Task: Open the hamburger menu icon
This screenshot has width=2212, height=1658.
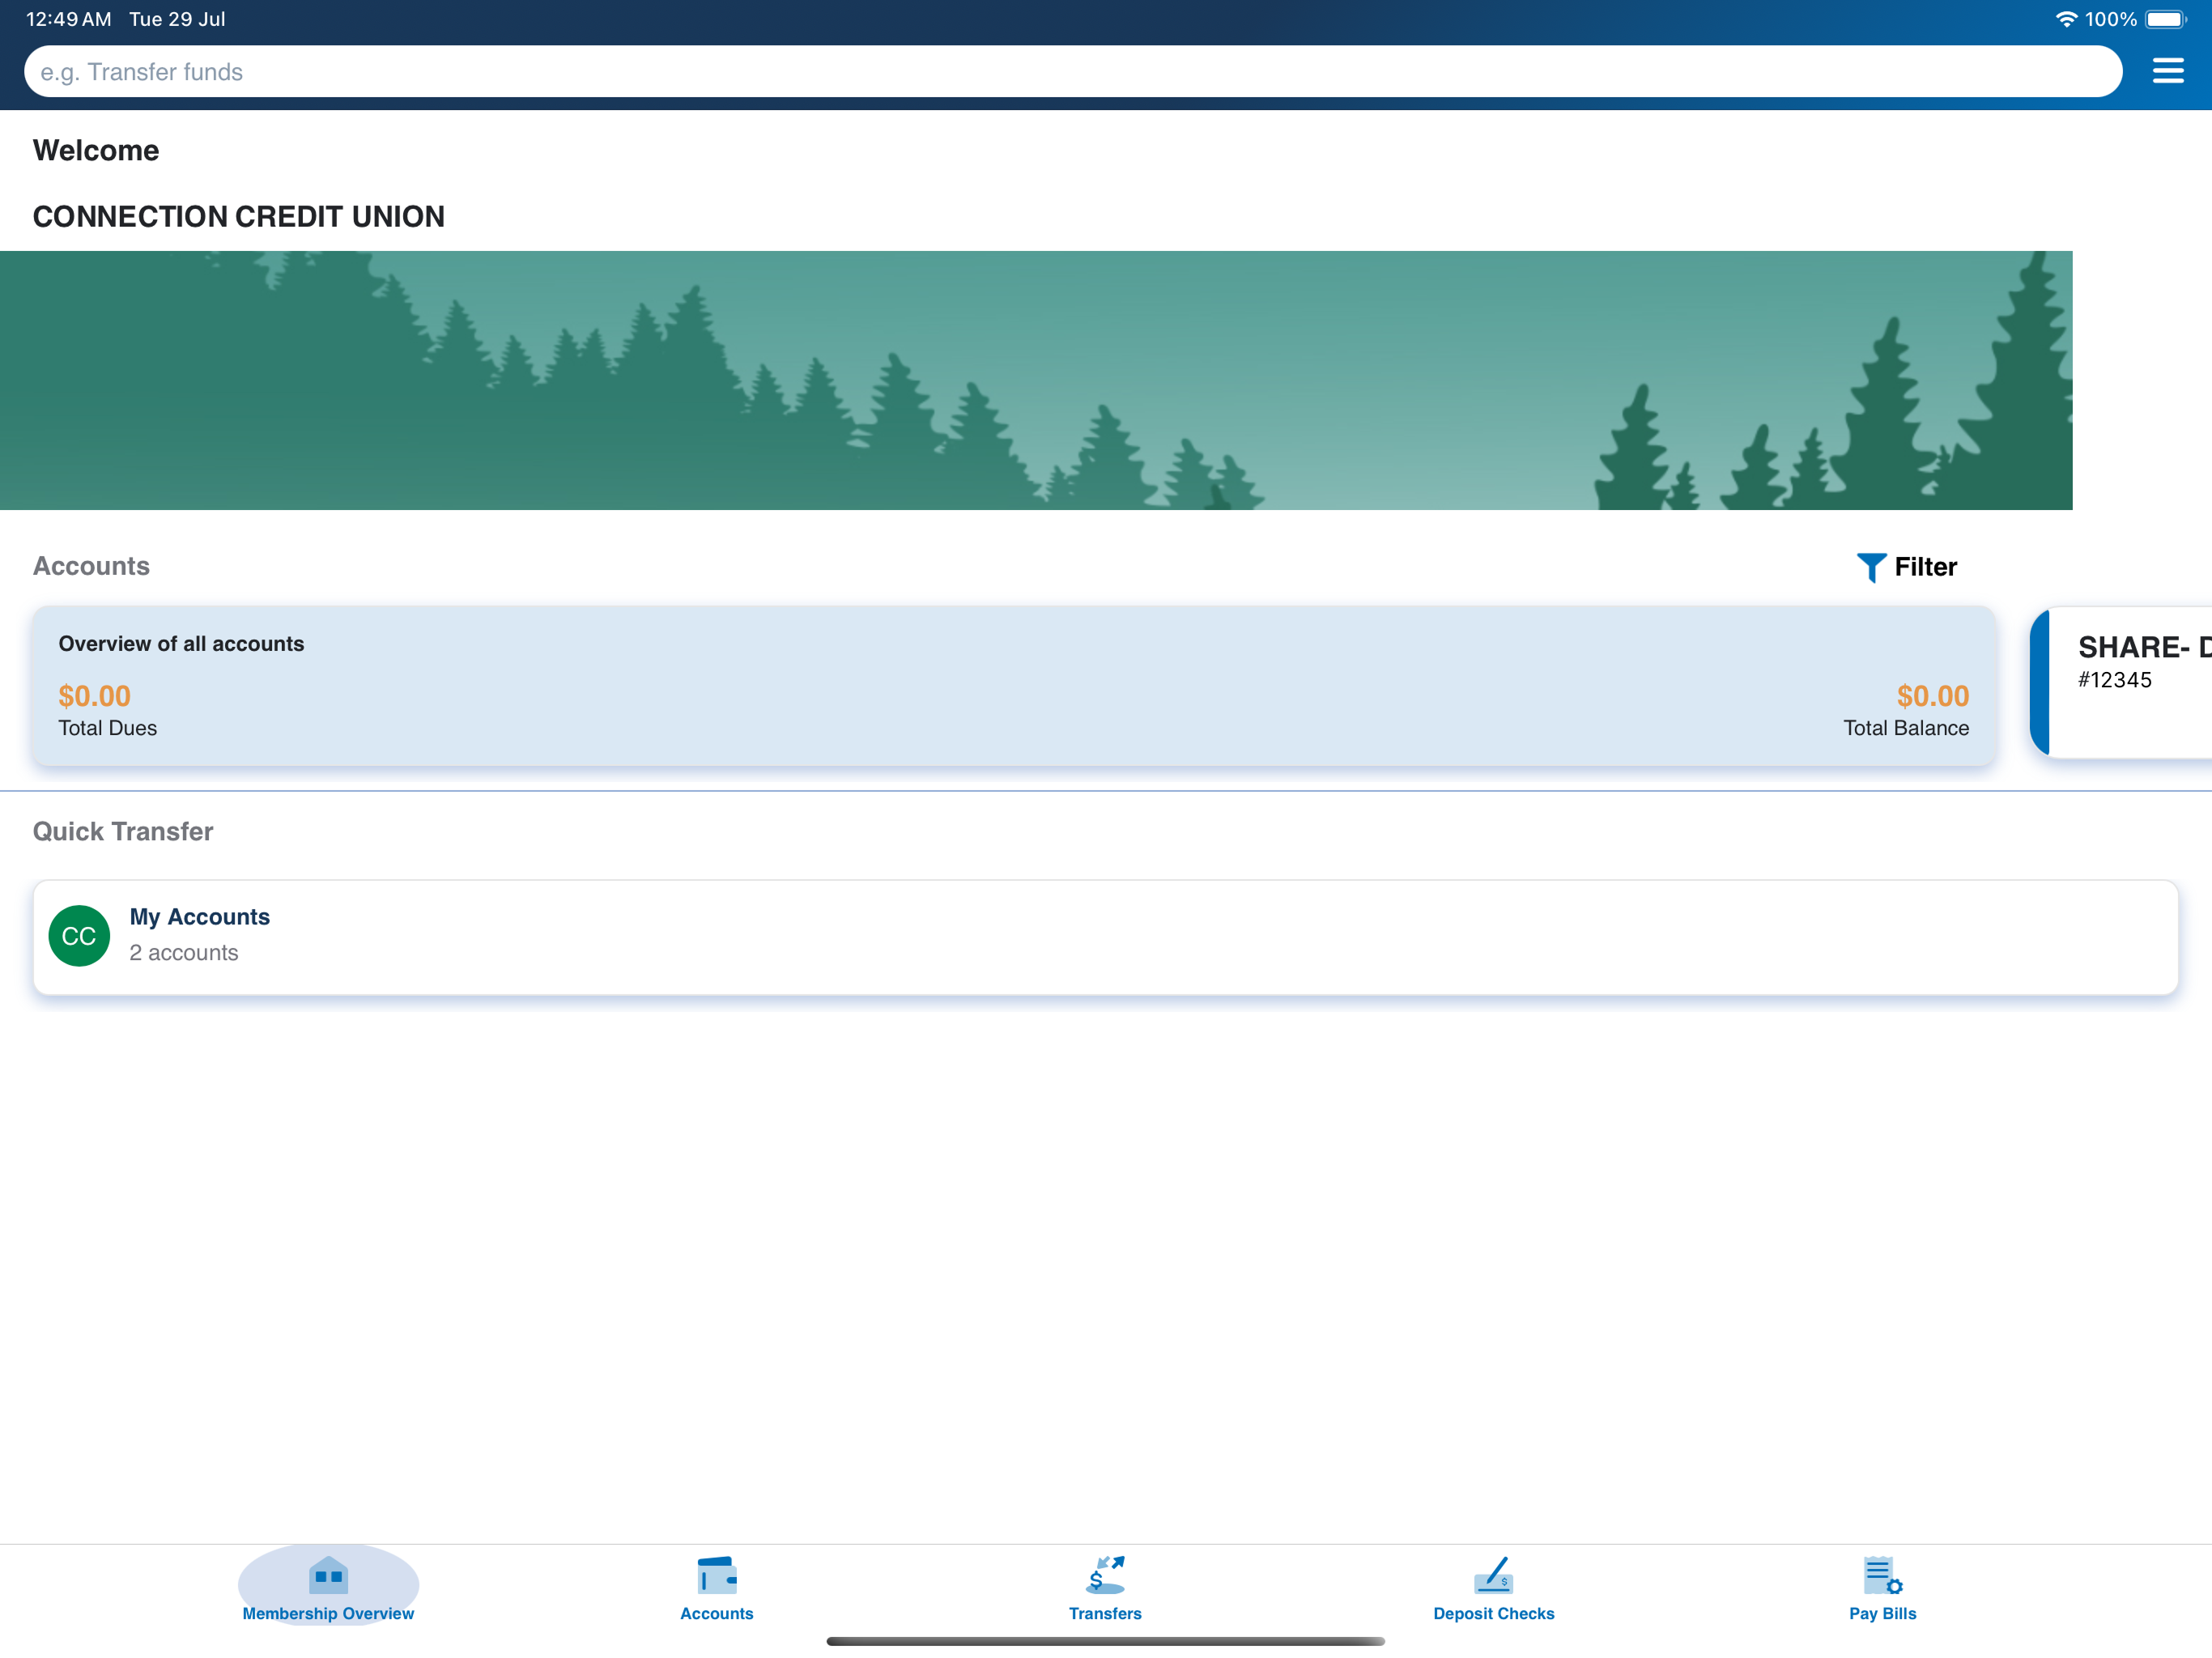Action: point(2167,71)
